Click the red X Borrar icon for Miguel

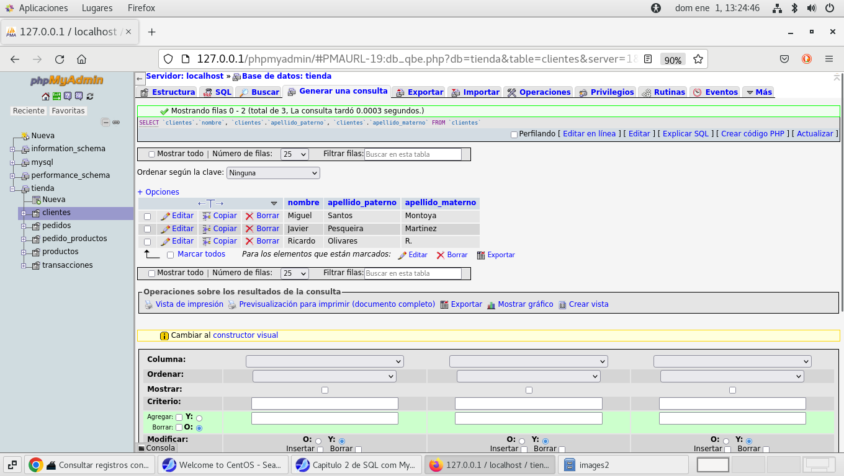pos(249,216)
